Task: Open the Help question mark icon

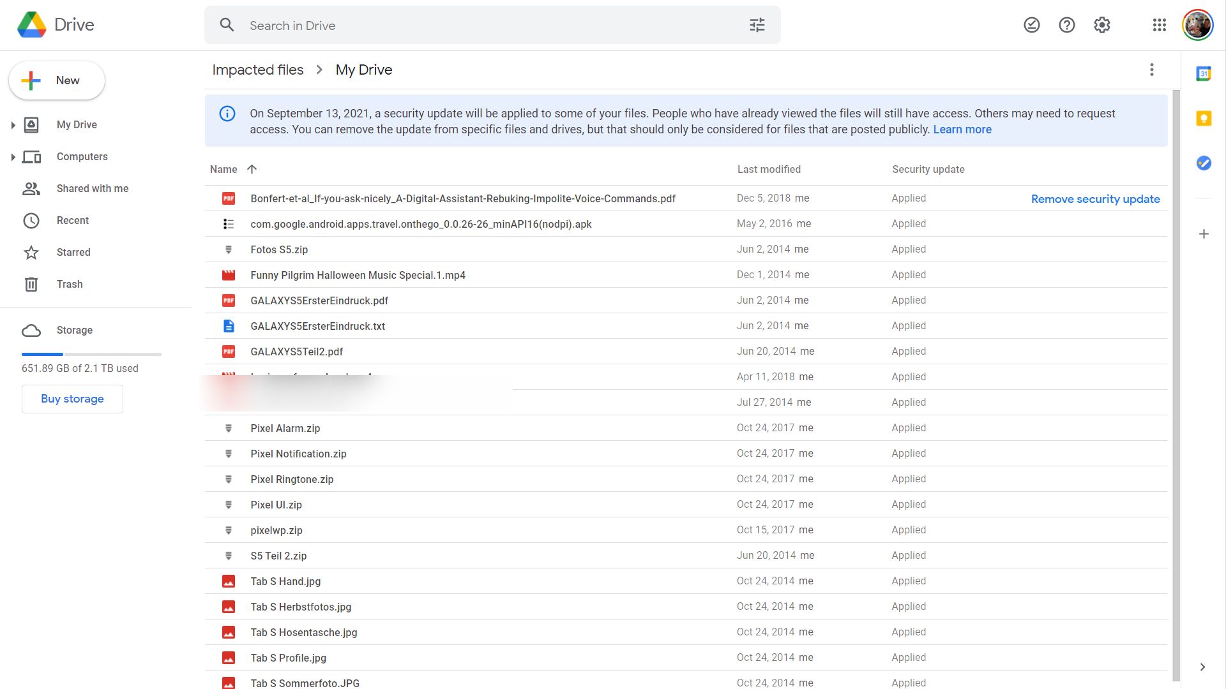Action: 1066,25
